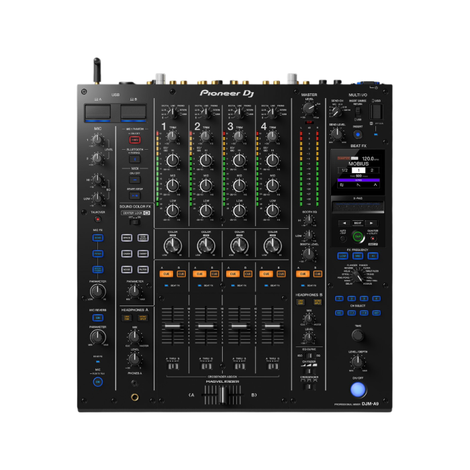This screenshot has height=470, width=470.
Task: Choose Beat FX channel select 3
Action: 364,299
